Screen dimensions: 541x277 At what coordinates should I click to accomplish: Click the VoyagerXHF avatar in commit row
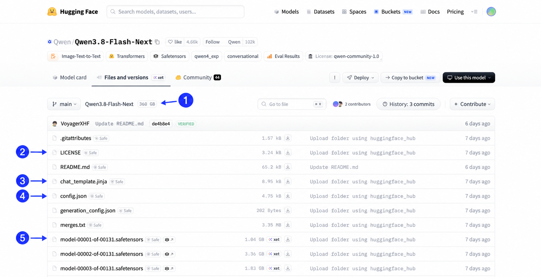pos(55,124)
